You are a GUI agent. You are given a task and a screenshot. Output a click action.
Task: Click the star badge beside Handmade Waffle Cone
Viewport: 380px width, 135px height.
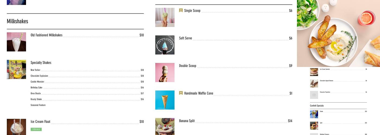coord(181,93)
